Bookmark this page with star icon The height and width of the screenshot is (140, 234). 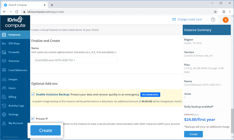click(x=215, y=12)
